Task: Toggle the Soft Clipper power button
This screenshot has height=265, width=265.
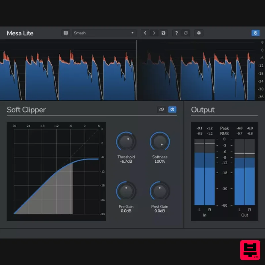Action: point(172,109)
